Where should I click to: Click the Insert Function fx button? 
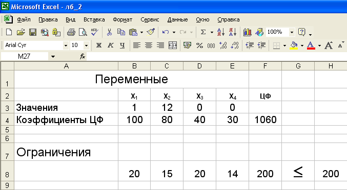click(83, 57)
